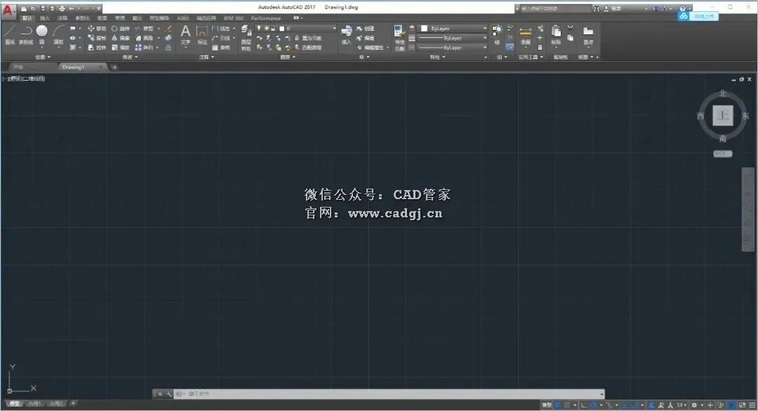Switch to the Performance ribbon tab
758x411 pixels.
tap(265, 18)
